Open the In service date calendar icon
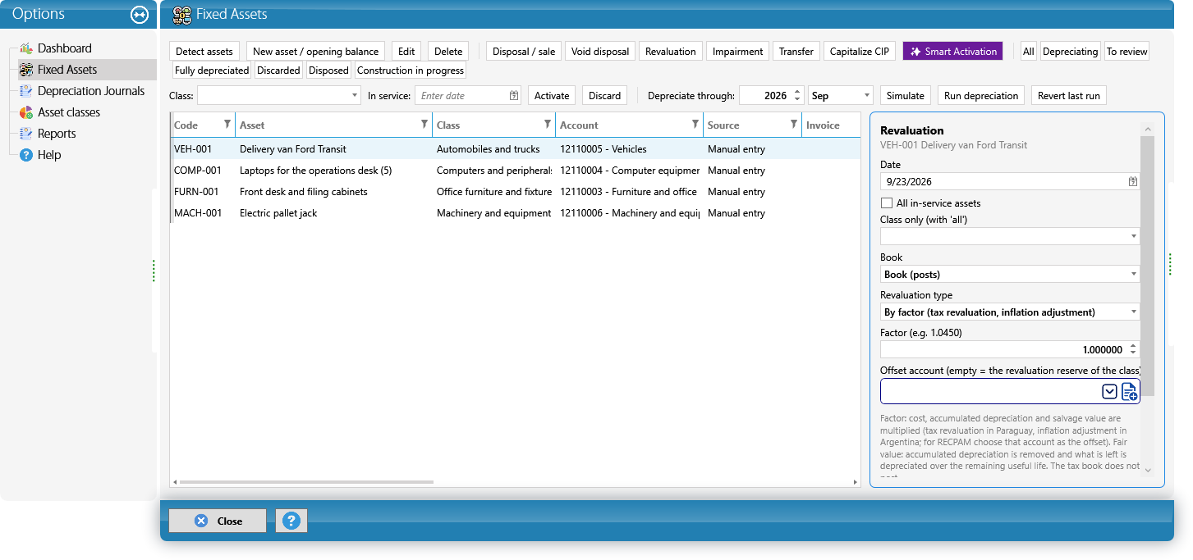Viewport: 1193px width, 560px height. coord(514,96)
